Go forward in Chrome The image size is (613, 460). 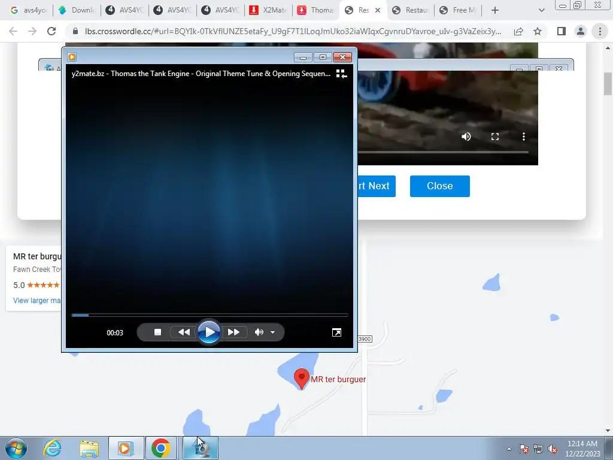tap(32, 31)
